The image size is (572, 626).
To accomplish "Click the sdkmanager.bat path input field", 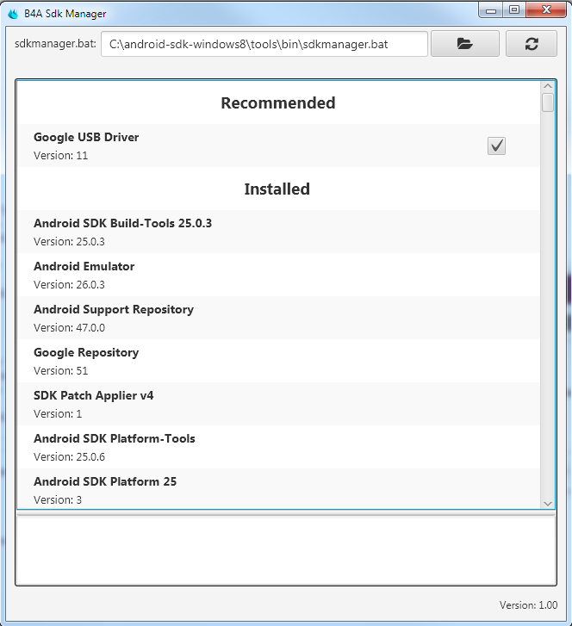I will coord(264,44).
